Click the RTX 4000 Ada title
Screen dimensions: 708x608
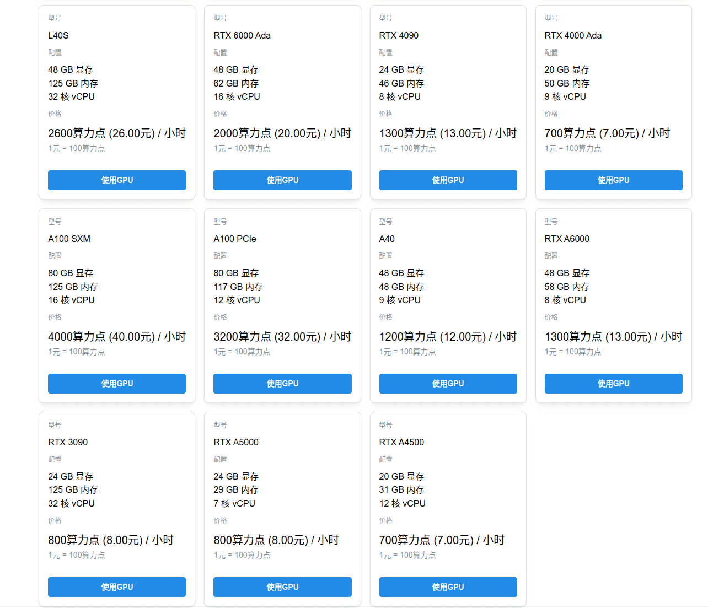573,35
